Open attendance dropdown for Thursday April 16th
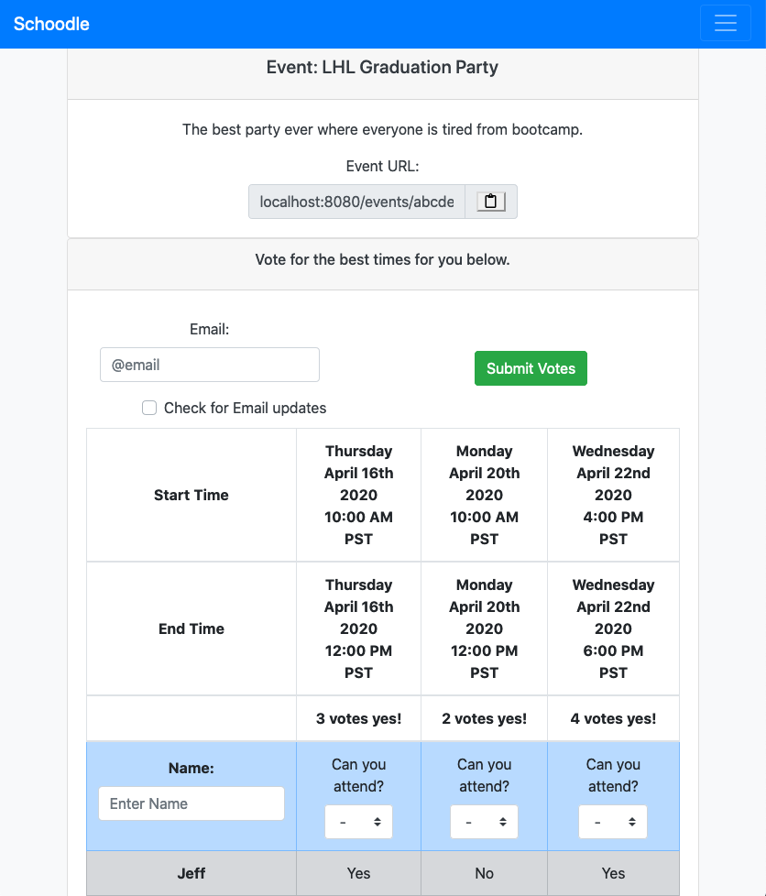This screenshot has height=896, width=766. click(358, 822)
